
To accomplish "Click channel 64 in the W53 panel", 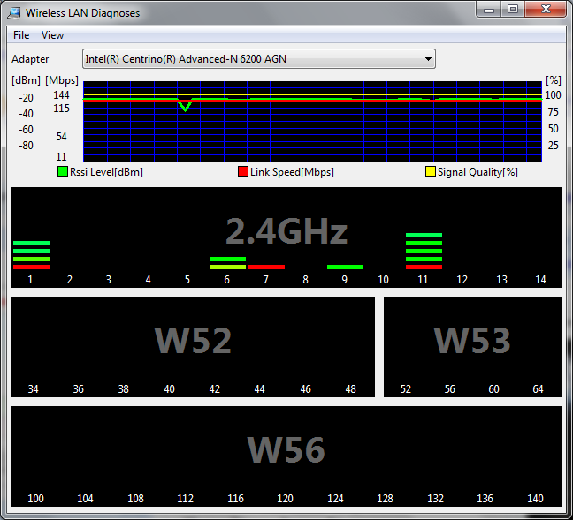I will 538,389.
